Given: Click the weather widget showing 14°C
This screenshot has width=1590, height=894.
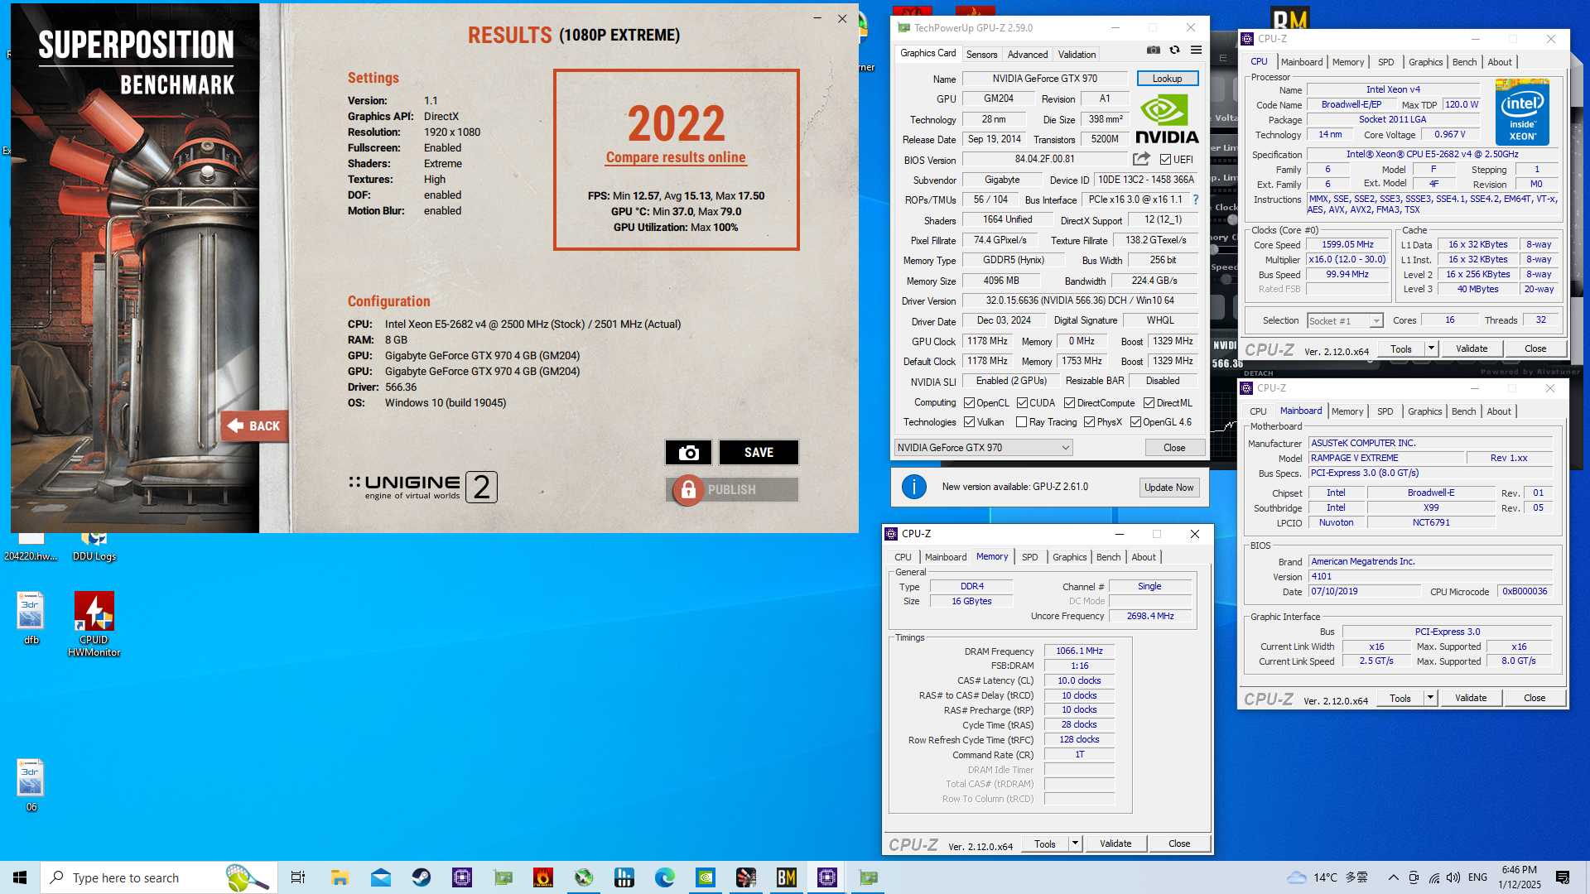Looking at the screenshot, I should [1327, 877].
